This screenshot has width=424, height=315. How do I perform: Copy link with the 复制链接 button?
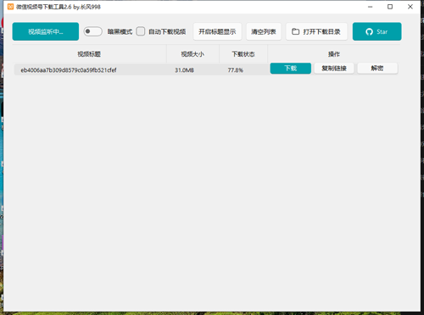(x=334, y=69)
